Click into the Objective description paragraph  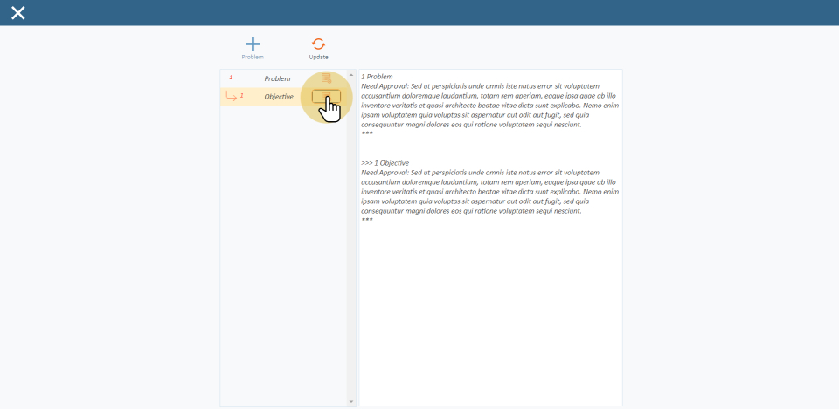[x=489, y=192]
